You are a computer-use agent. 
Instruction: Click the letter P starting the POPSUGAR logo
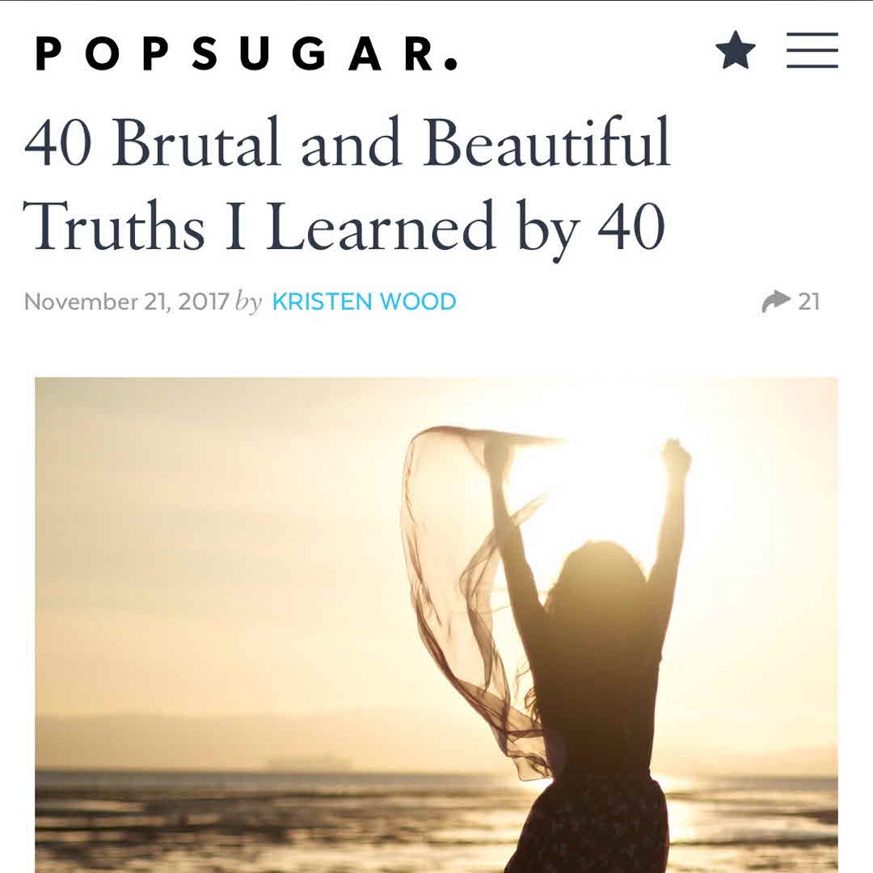(49, 53)
